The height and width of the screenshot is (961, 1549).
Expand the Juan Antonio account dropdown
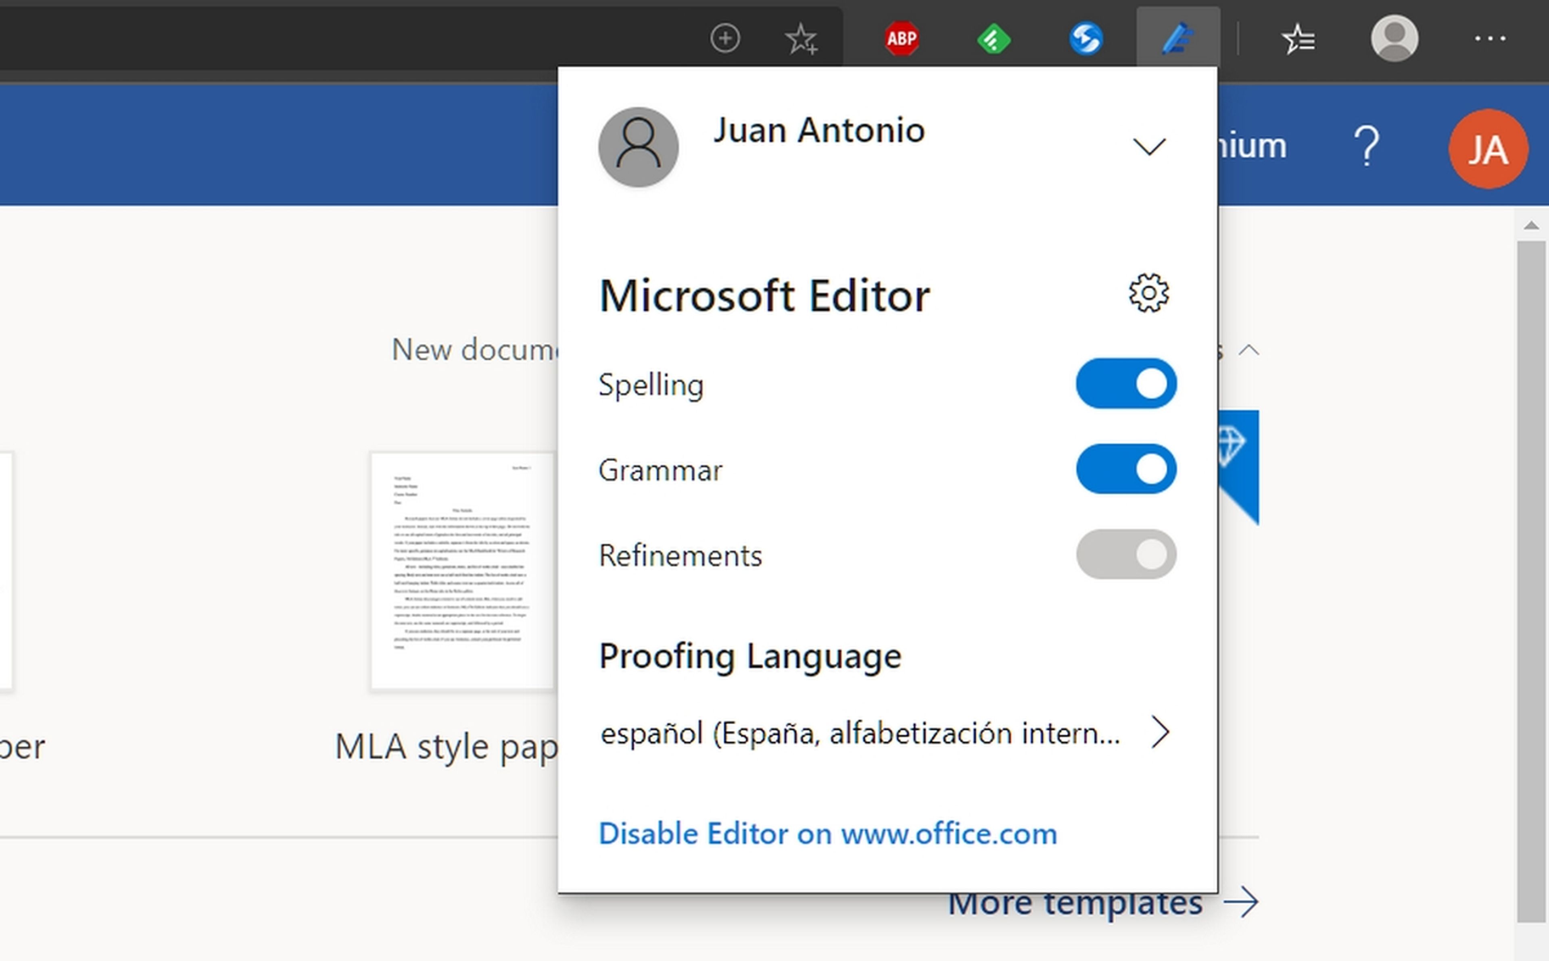(x=1149, y=147)
